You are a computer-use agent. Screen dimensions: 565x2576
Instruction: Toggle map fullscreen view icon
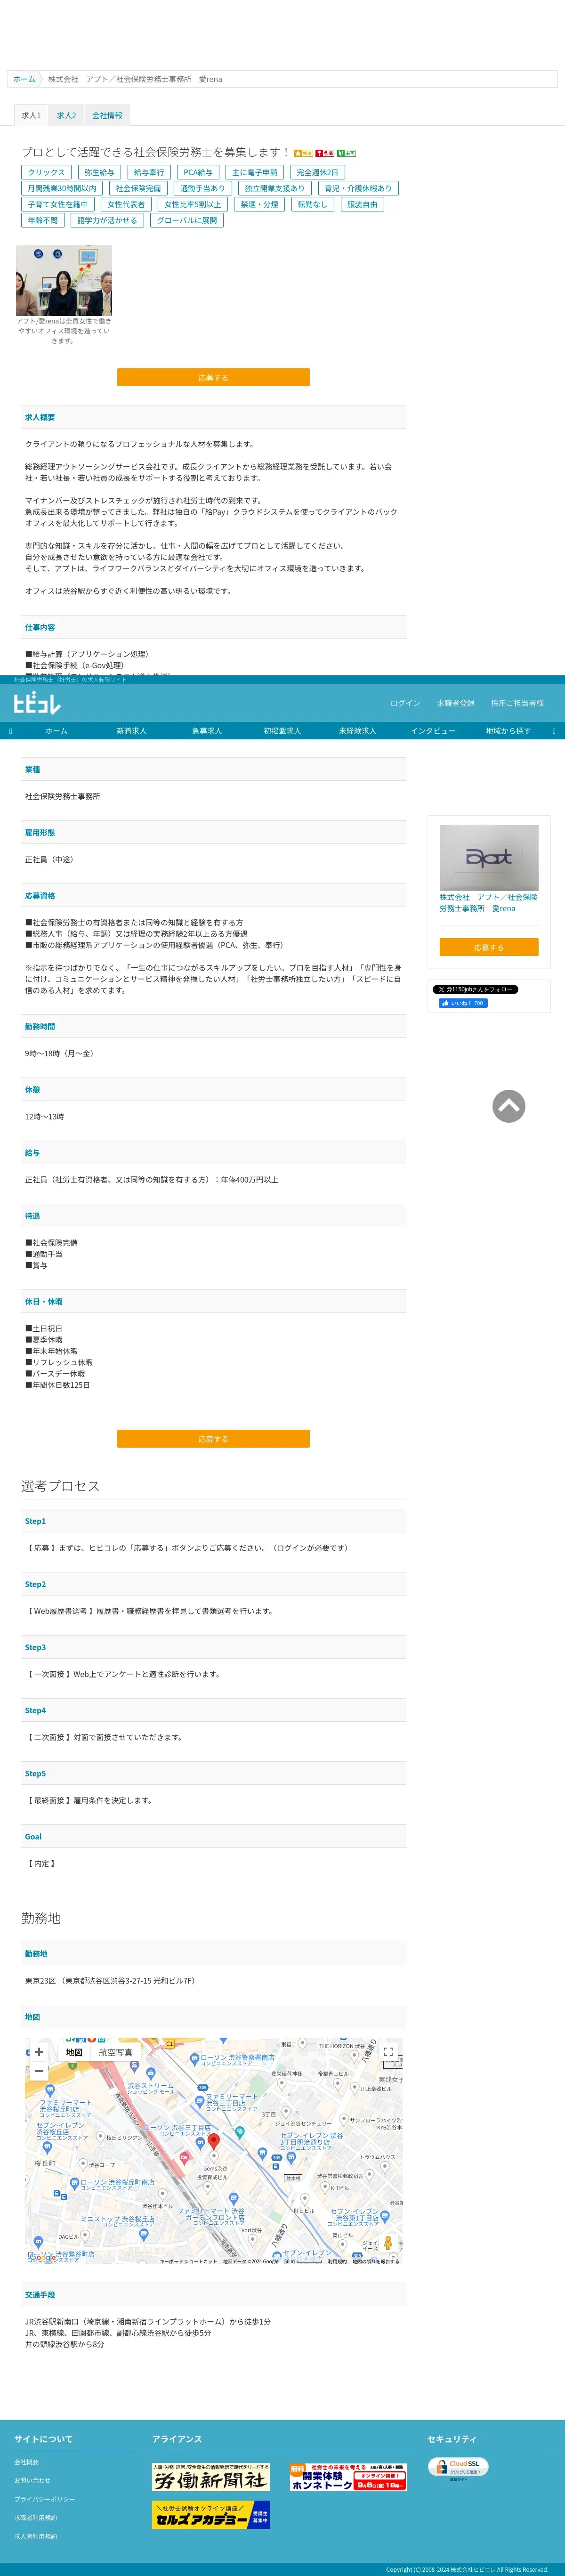389,2052
